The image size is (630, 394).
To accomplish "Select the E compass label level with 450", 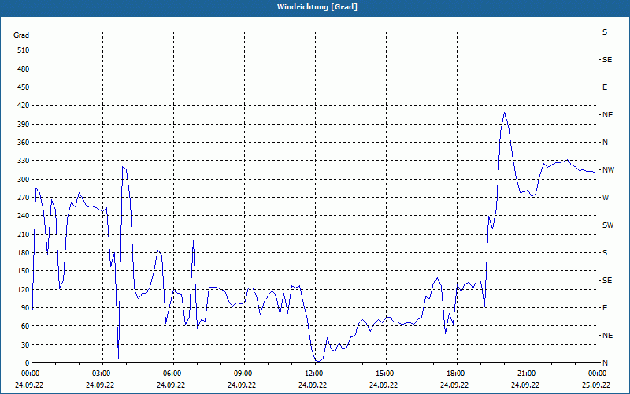I will point(605,87).
